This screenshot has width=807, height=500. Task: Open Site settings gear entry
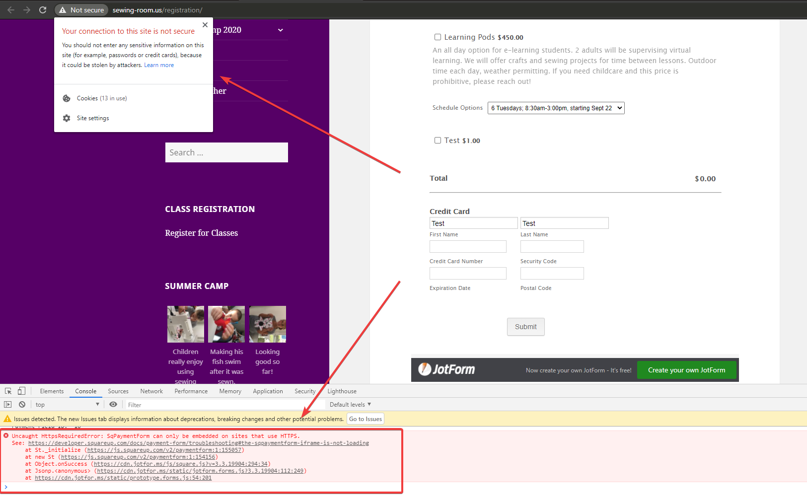(x=92, y=118)
